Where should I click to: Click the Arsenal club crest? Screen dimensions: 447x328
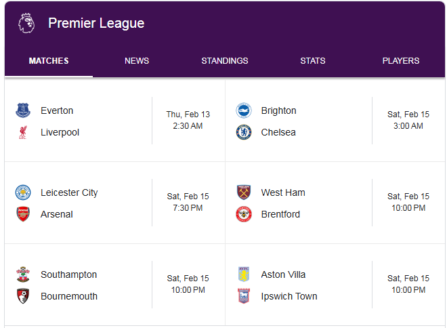(23, 214)
